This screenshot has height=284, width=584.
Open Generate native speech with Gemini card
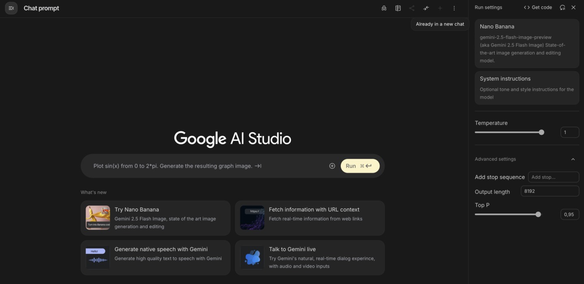click(155, 258)
